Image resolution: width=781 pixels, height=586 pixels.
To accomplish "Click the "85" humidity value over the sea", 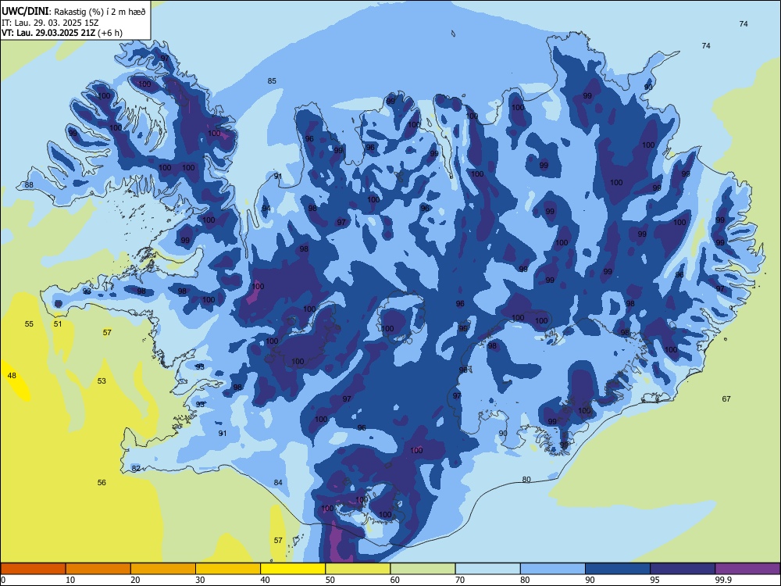I will point(272,80).
